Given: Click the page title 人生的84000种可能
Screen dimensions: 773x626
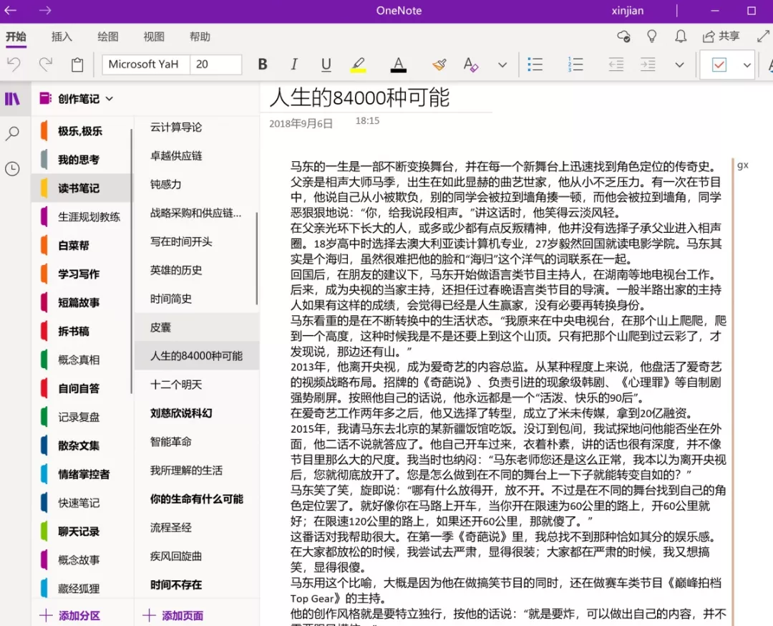Looking at the screenshot, I should tap(359, 97).
